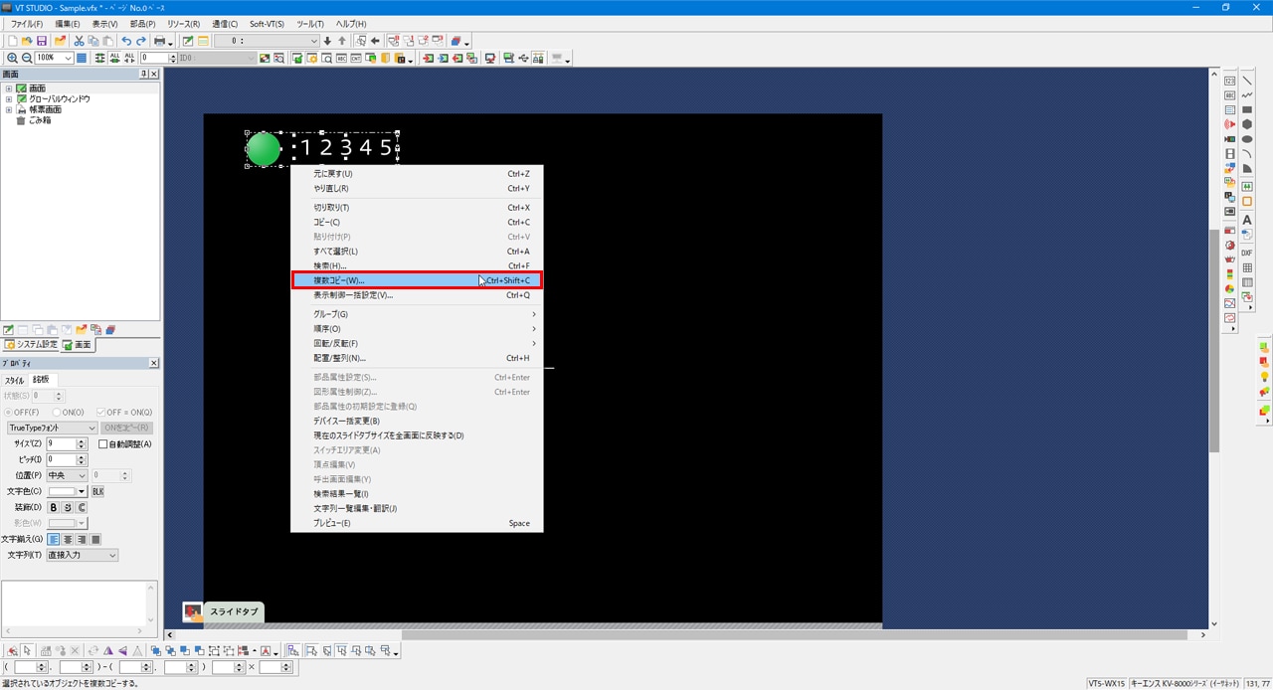Viewport: 1273px width, 690px height.
Task: Click the DXF import icon
Action: (x=1247, y=254)
